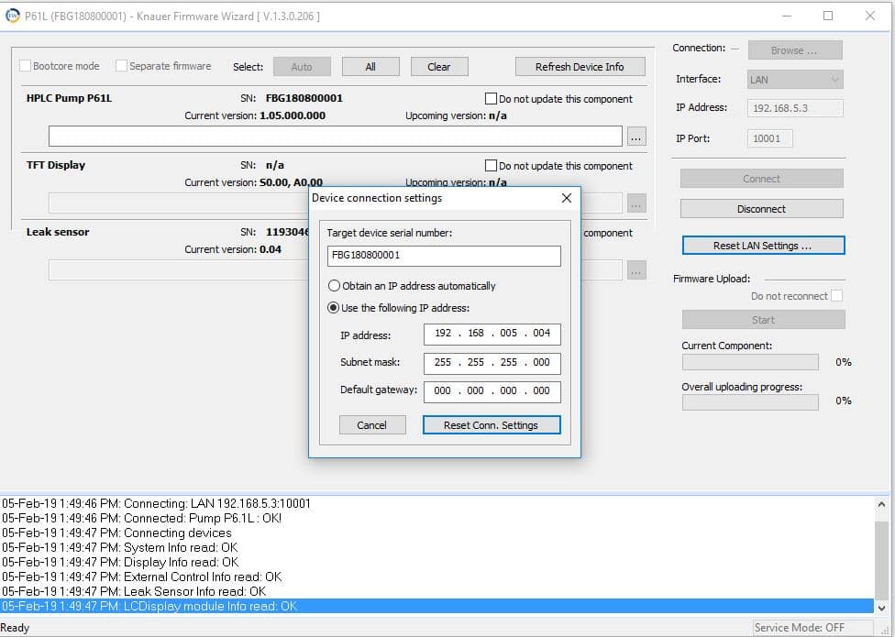Screen dimensions: 895x637
Task: Select 'Obtain an IP address automatically' option
Action: coord(334,286)
